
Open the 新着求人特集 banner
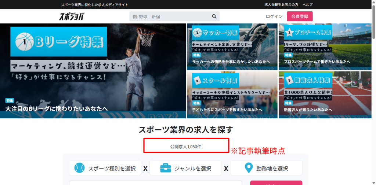tap(325, 95)
